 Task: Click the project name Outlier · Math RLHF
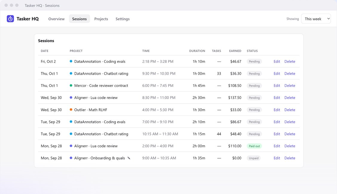pos(91,110)
